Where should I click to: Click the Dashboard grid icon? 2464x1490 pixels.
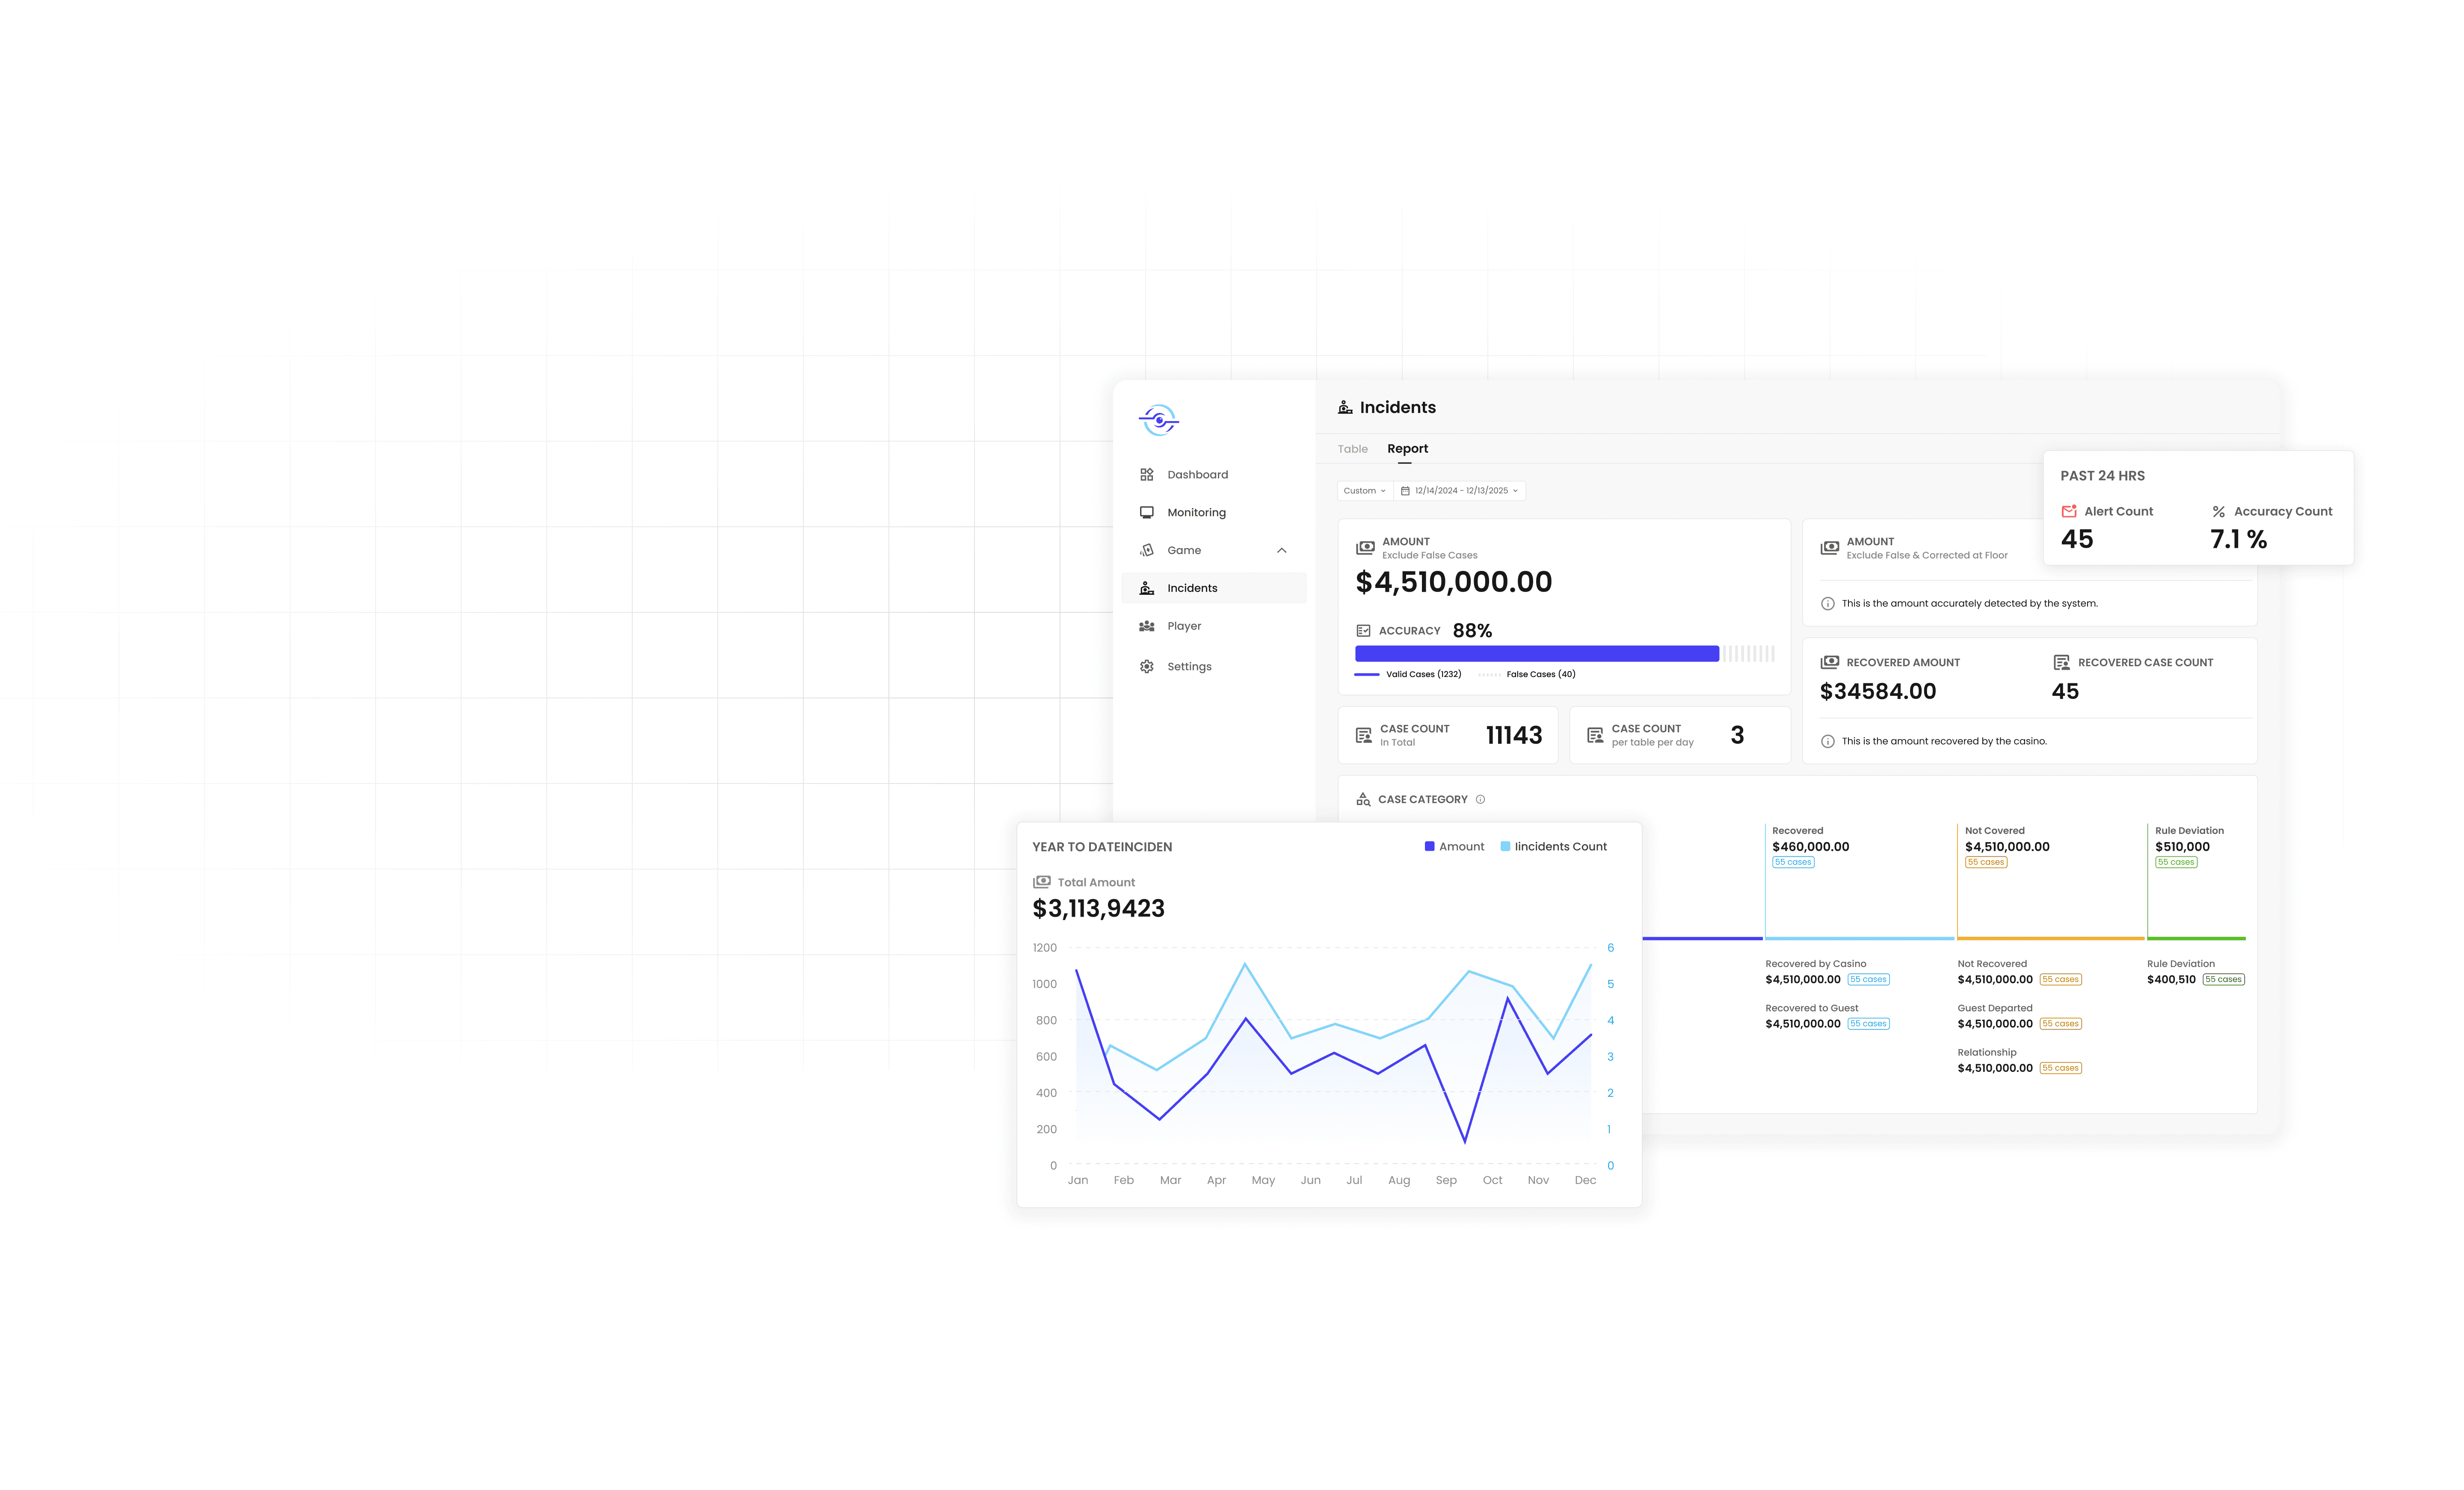pos(1146,475)
